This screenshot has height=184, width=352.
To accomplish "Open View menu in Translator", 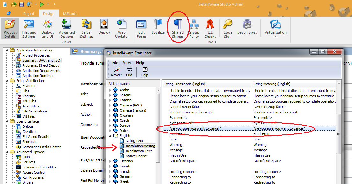I will click(x=127, y=63).
